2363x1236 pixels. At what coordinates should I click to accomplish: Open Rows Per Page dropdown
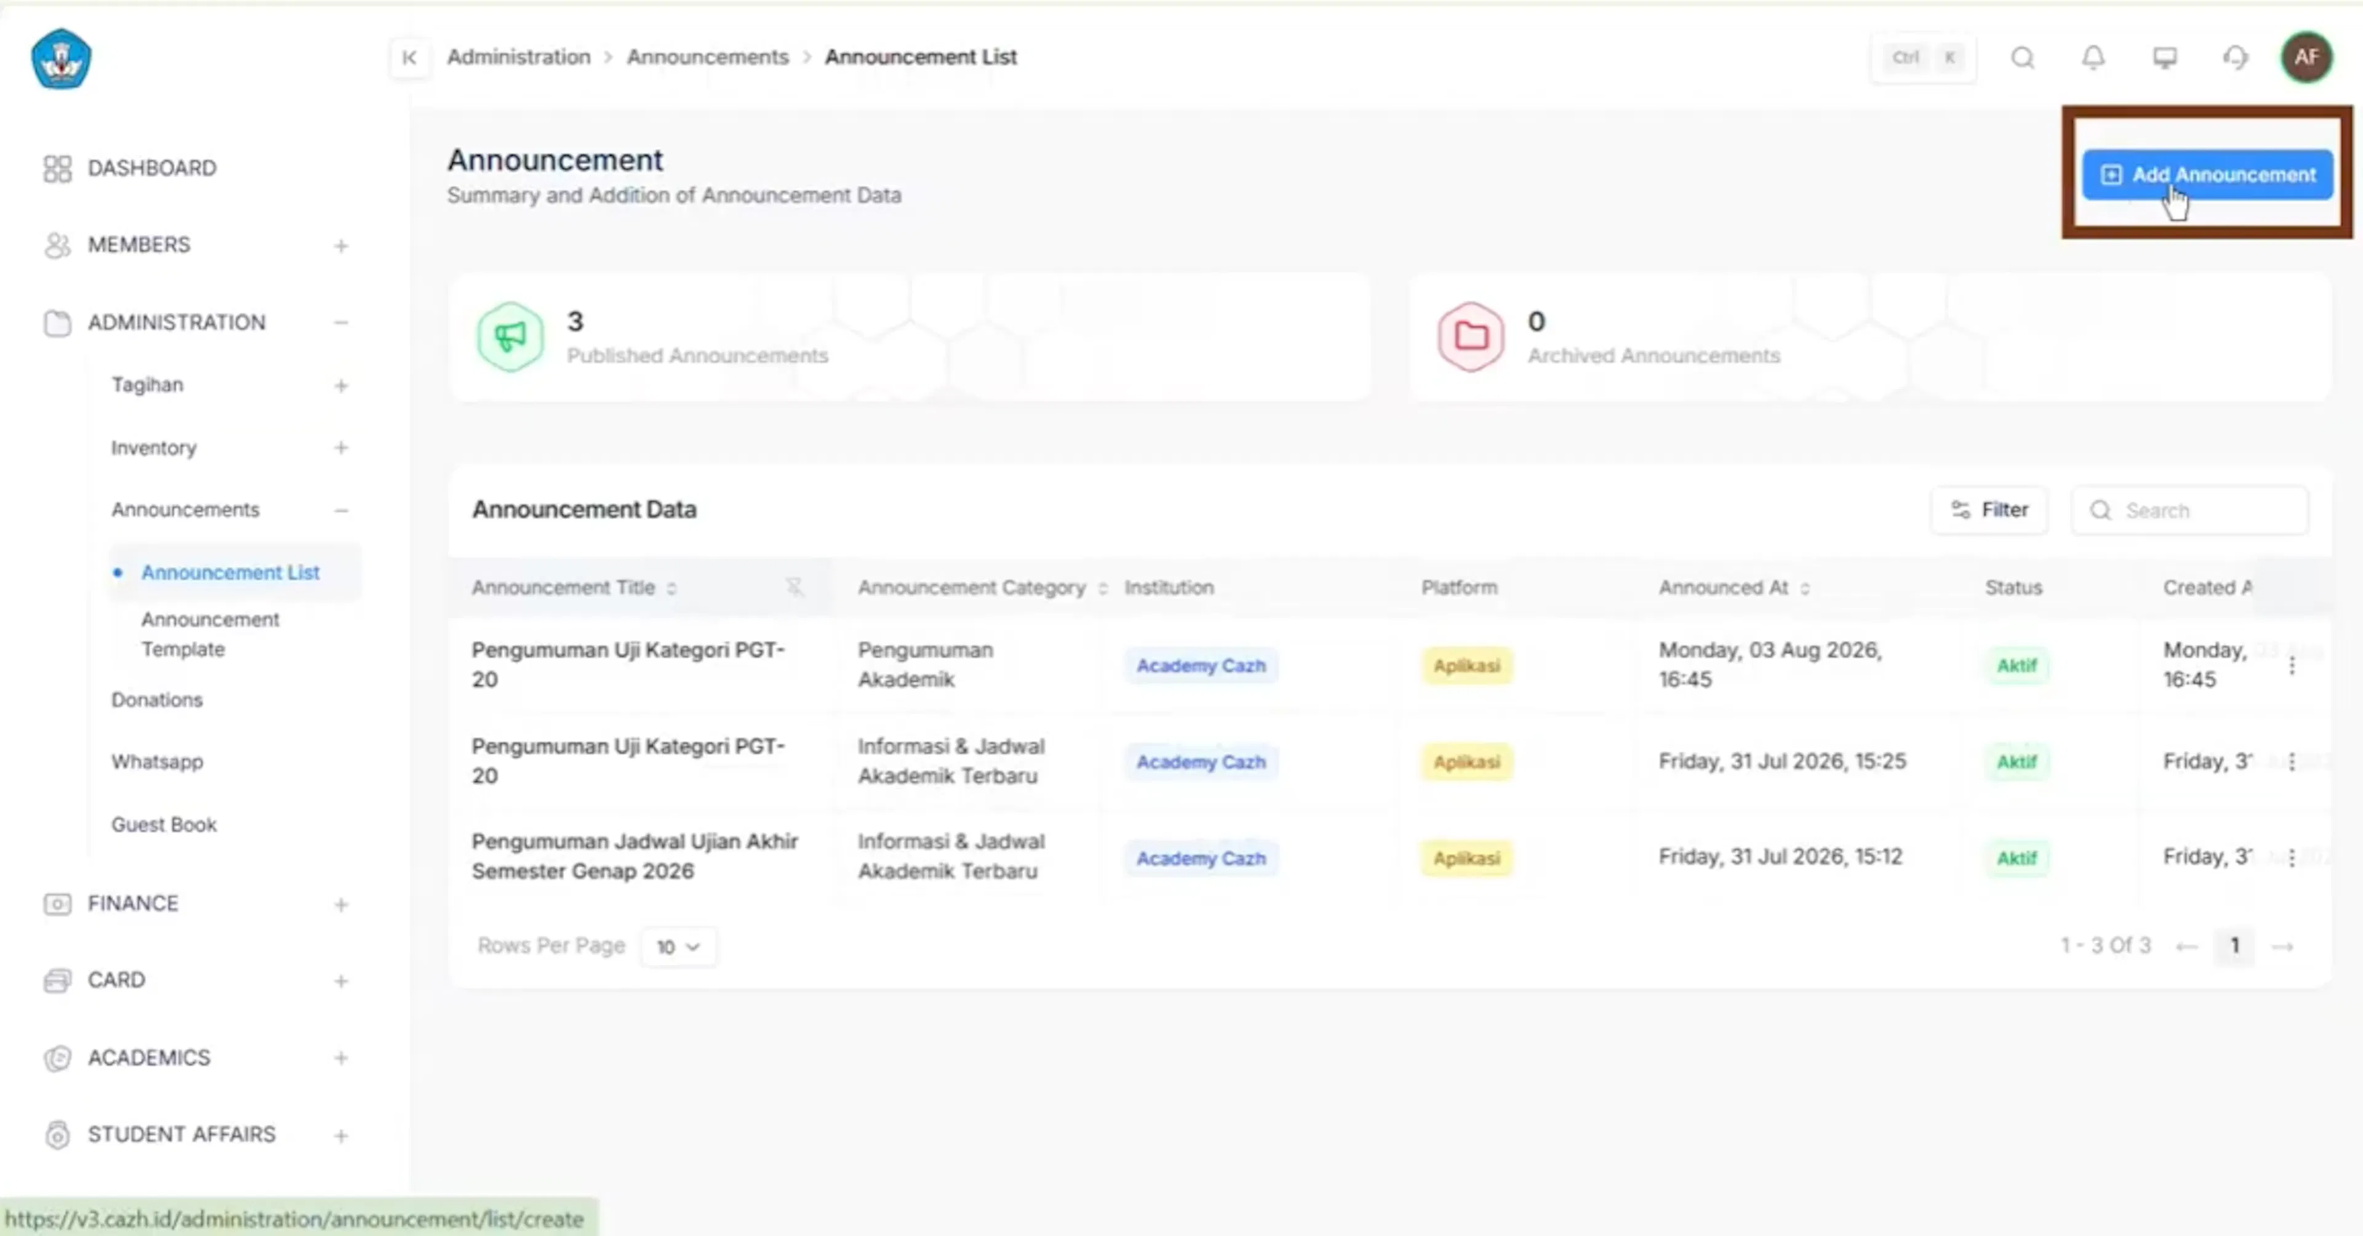tap(678, 946)
